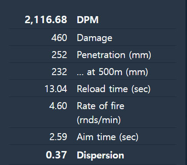Viewport: 187px width, 165px height.
Task: Click the DPM label
Action: click(x=88, y=20)
